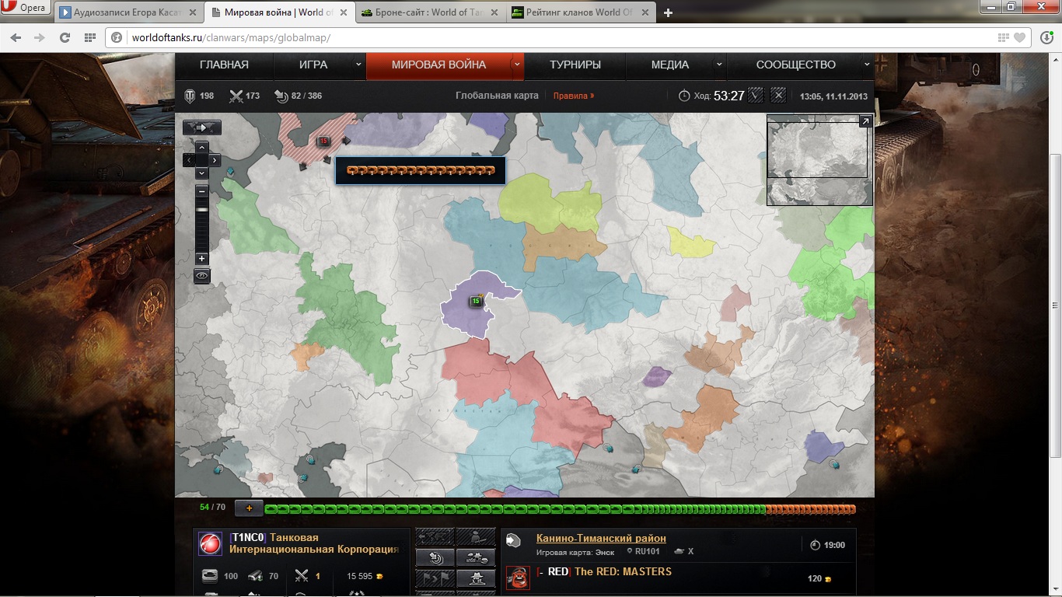This screenshot has width=1062, height=597.
Task: Open T1NC0 clan logo
Action: [211, 543]
